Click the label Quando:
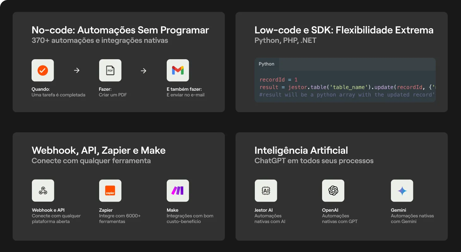The image size is (461, 252). tap(41, 89)
